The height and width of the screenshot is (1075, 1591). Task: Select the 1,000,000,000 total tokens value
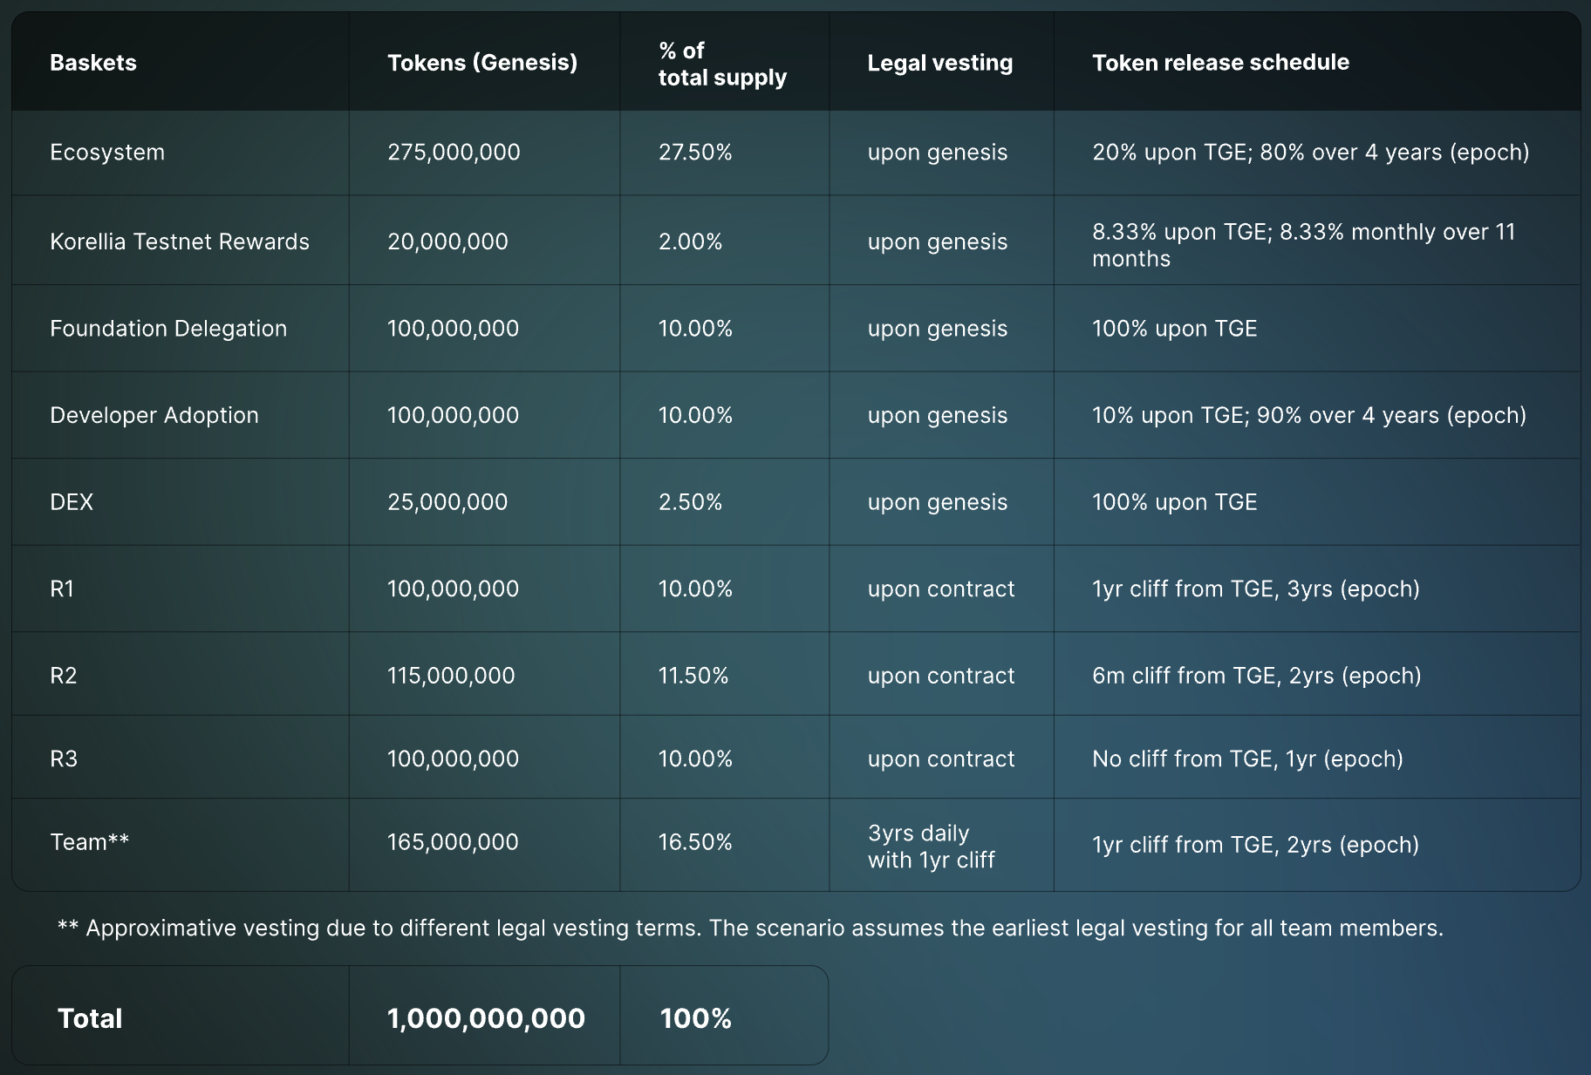[486, 1018]
